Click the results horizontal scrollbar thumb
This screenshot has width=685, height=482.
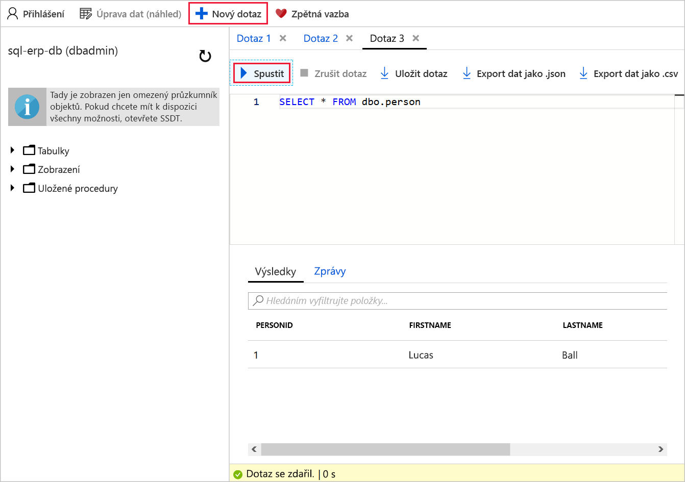pyautogui.click(x=385, y=449)
